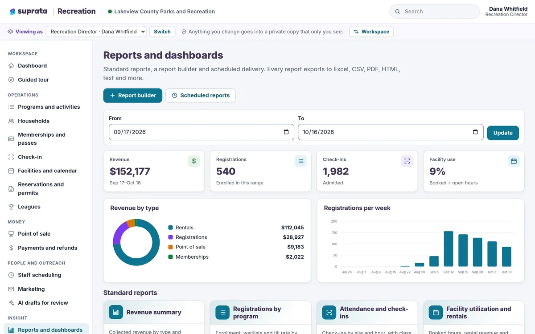This screenshot has width=535, height=334.
Task: Click the Marketing envelope icon
Action: pos(11,289)
